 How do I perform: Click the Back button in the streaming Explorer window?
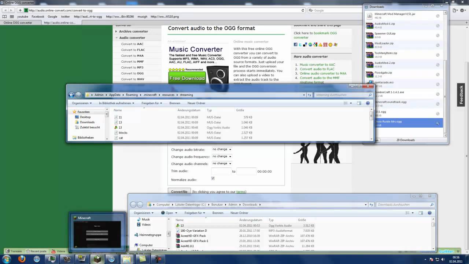(x=71, y=95)
